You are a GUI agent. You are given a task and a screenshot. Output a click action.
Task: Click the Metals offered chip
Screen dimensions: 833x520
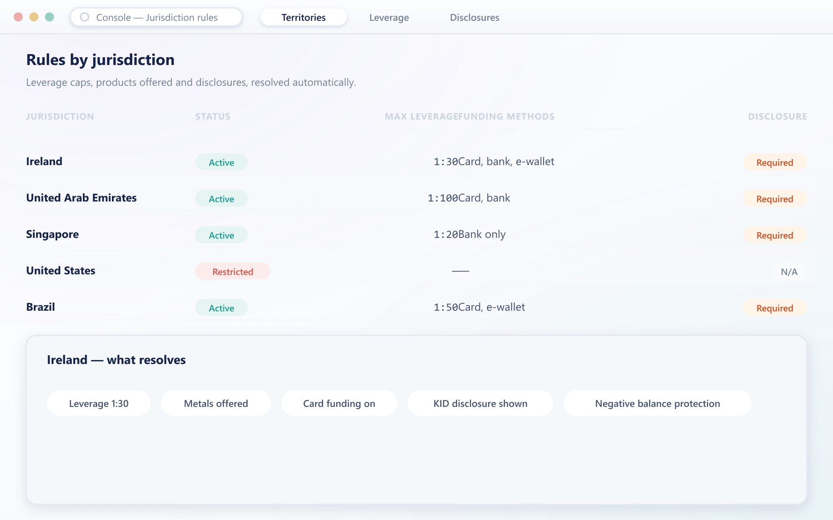(216, 403)
